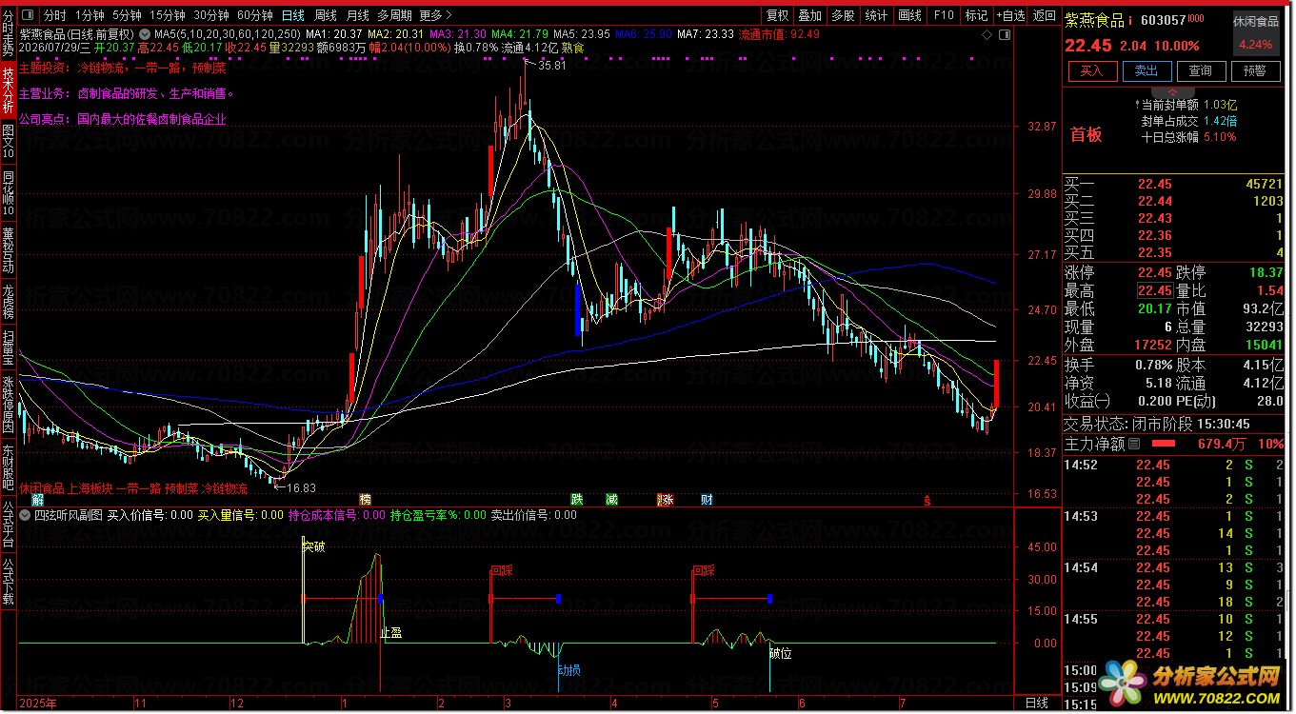
Task: Select the 日线 daily period
Action: (x=293, y=15)
